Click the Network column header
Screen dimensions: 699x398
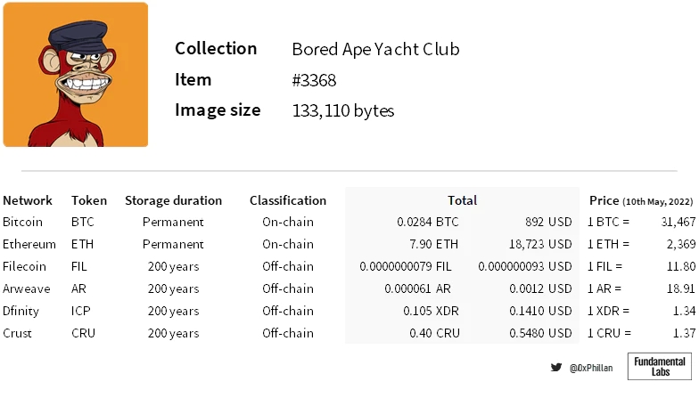point(28,200)
